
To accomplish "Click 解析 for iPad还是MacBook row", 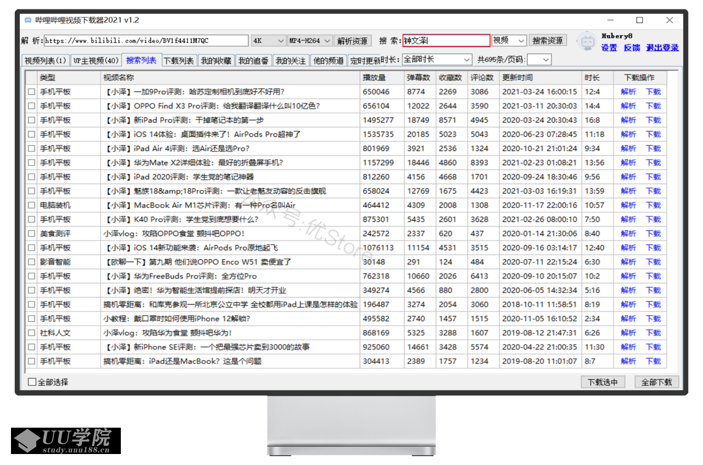I will tap(628, 361).
